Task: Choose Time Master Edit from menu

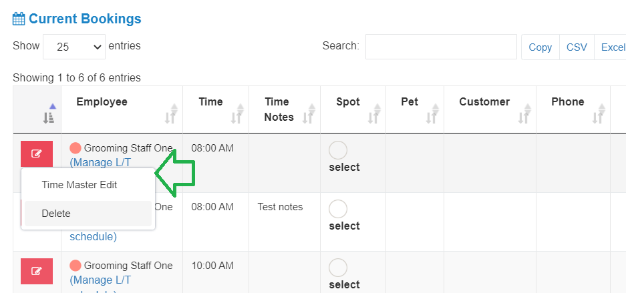Action: click(x=80, y=185)
